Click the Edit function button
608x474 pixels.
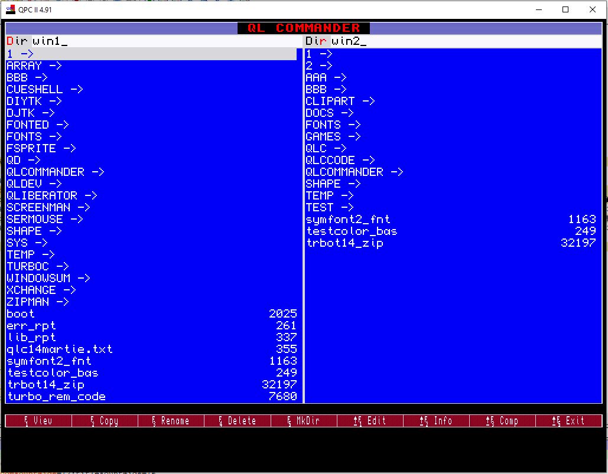click(x=370, y=420)
